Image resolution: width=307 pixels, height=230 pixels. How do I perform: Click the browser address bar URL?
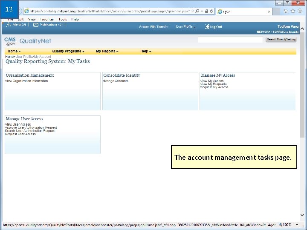pyautogui.click(x=112, y=11)
